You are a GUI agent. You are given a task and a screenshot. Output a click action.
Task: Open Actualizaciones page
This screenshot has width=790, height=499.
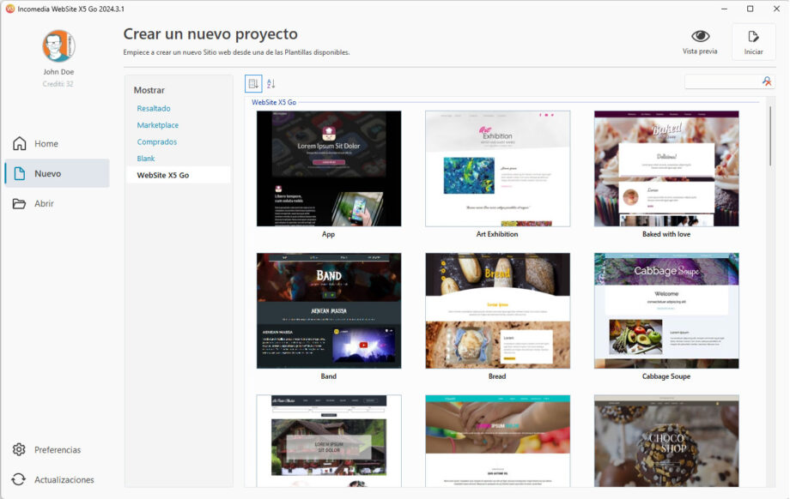pos(57,479)
